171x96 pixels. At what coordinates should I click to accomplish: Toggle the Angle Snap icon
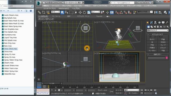tap(121, 12)
